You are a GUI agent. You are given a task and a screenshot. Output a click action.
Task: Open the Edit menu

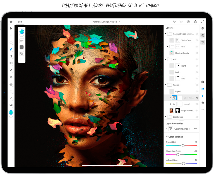pyautogui.click(x=20, y=21)
